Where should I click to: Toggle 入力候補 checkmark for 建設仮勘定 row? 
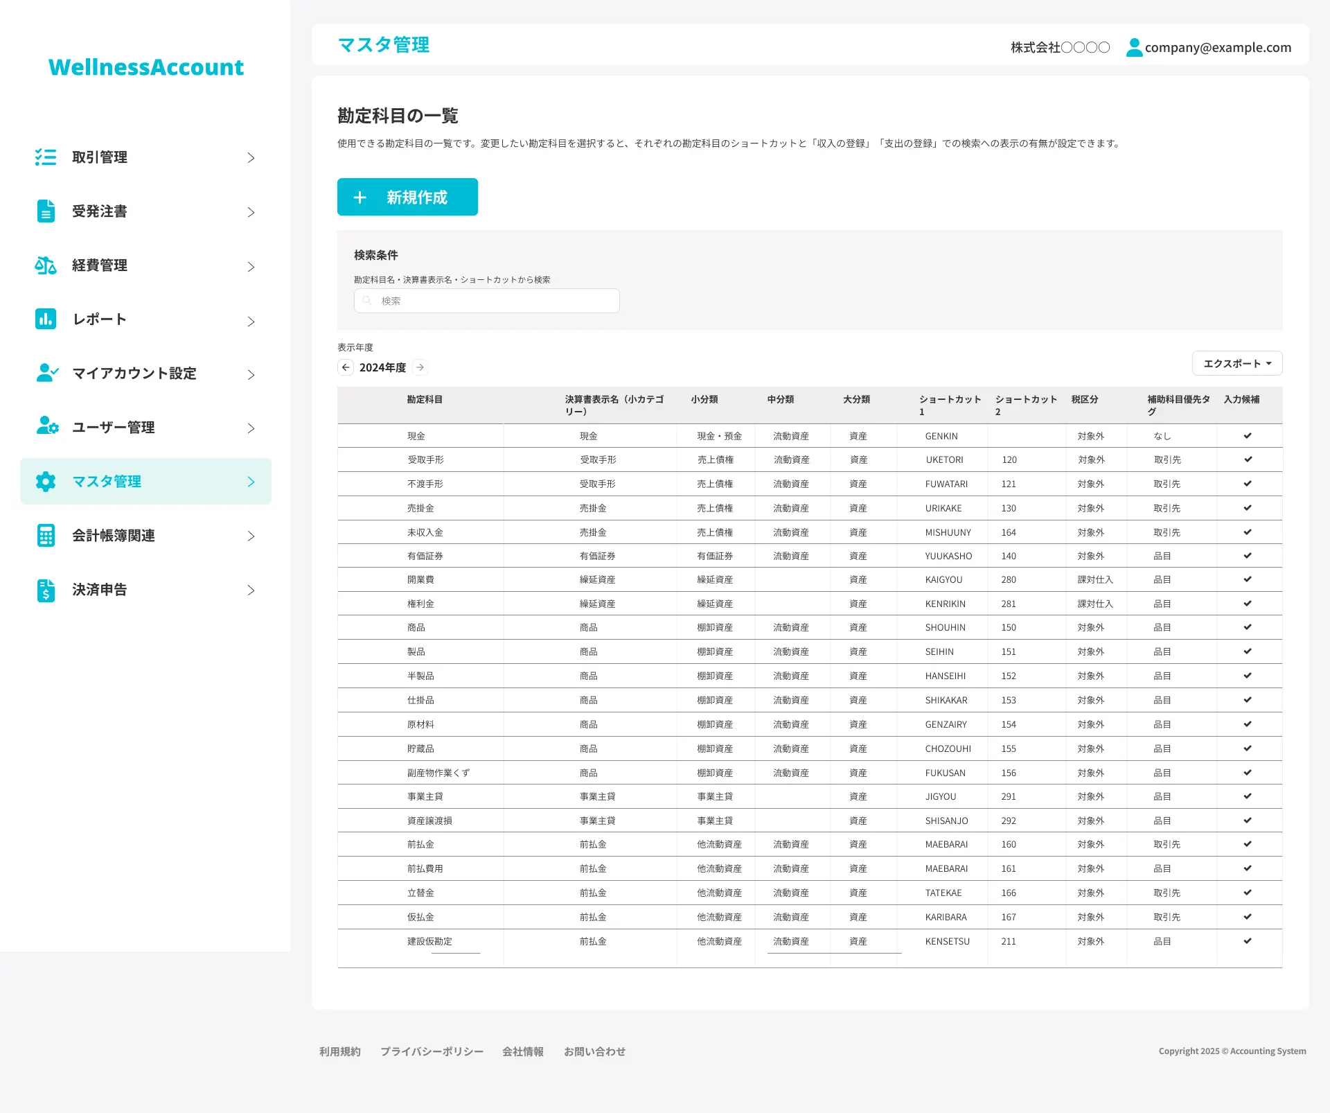click(x=1247, y=941)
